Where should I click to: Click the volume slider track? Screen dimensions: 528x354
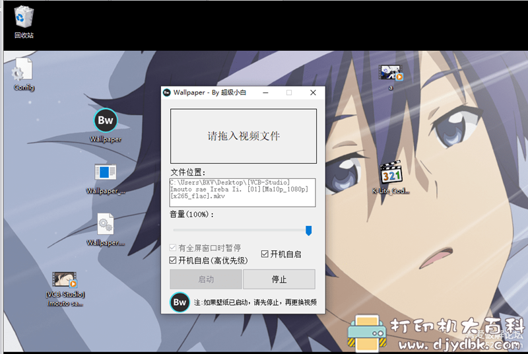coord(241,230)
